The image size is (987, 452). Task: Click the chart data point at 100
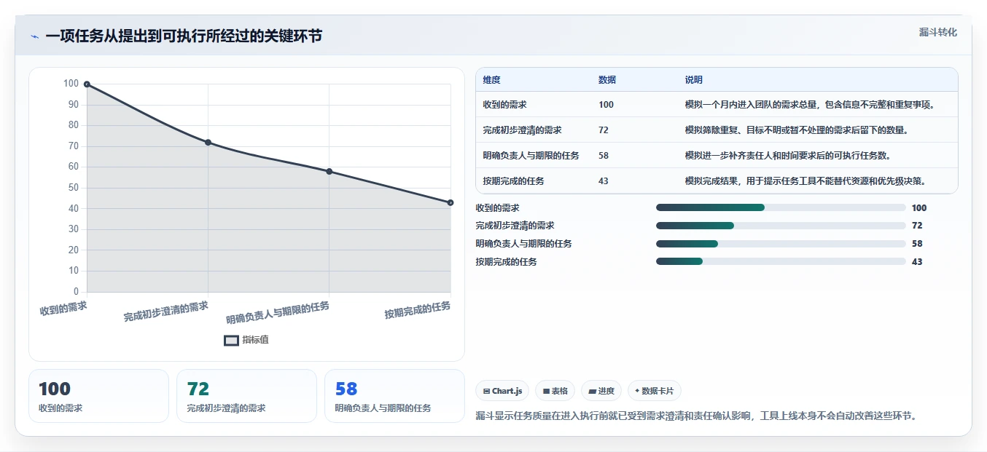tap(87, 84)
